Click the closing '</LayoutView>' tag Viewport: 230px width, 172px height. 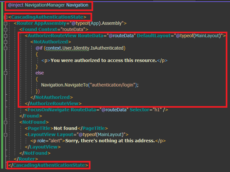(x=43, y=147)
